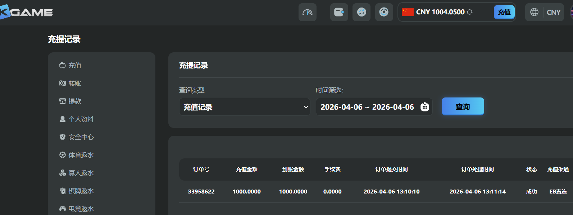Click the globe language icon
The width and height of the screenshot is (573, 215).
[534, 12]
